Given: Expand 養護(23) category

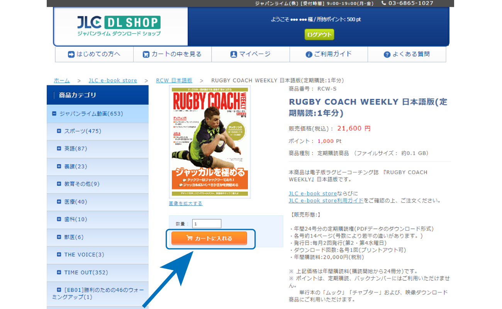Looking at the screenshot, I should [59, 166].
